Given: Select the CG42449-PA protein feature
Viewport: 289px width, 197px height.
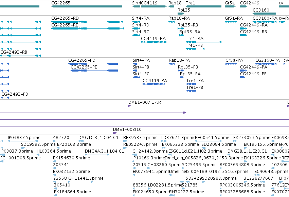Looking at the screenshot, I should pyautogui.click(x=243, y=71).
